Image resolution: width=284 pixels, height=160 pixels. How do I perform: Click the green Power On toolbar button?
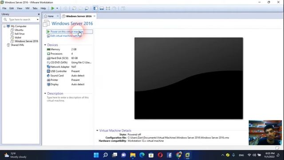click(52, 8)
